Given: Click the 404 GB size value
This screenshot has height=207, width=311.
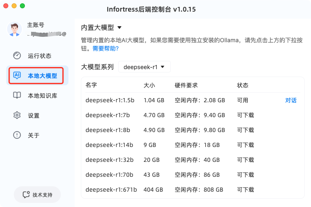Looking at the screenshot, I should [153, 190].
